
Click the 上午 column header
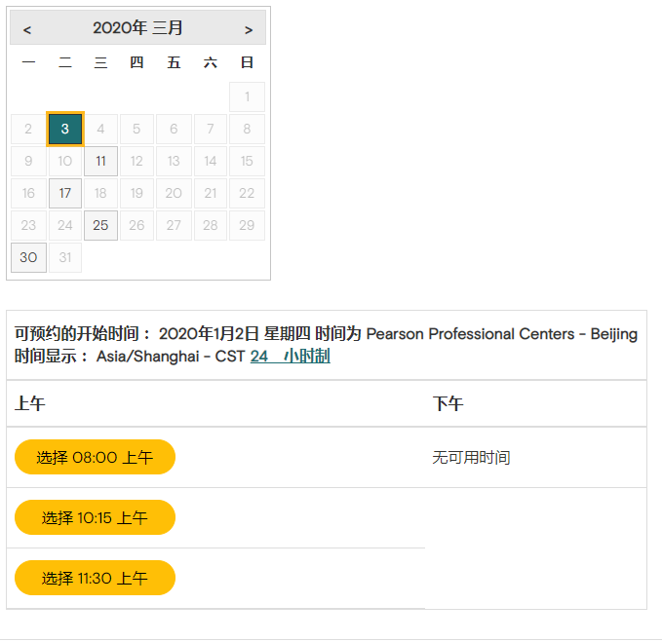click(30, 403)
